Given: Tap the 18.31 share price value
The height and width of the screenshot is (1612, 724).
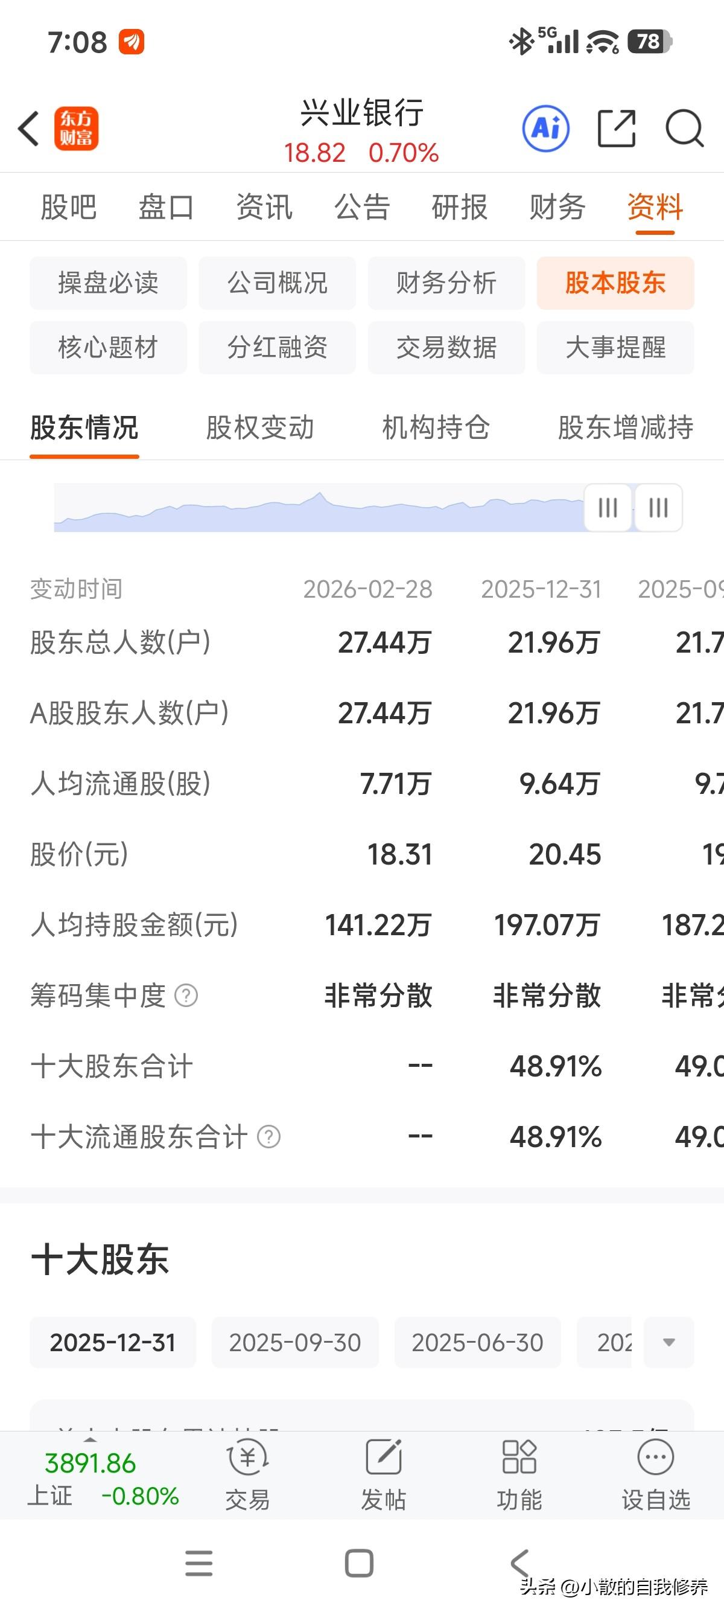Looking at the screenshot, I should pos(399,854).
